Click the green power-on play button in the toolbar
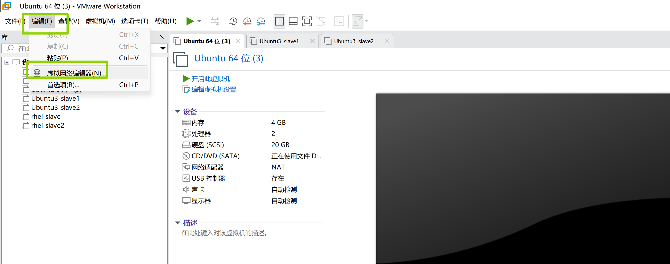 190,21
